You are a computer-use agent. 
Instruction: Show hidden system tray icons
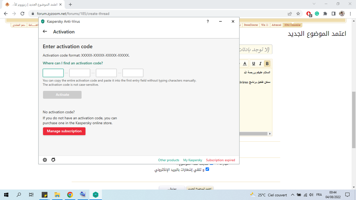(x=293, y=195)
